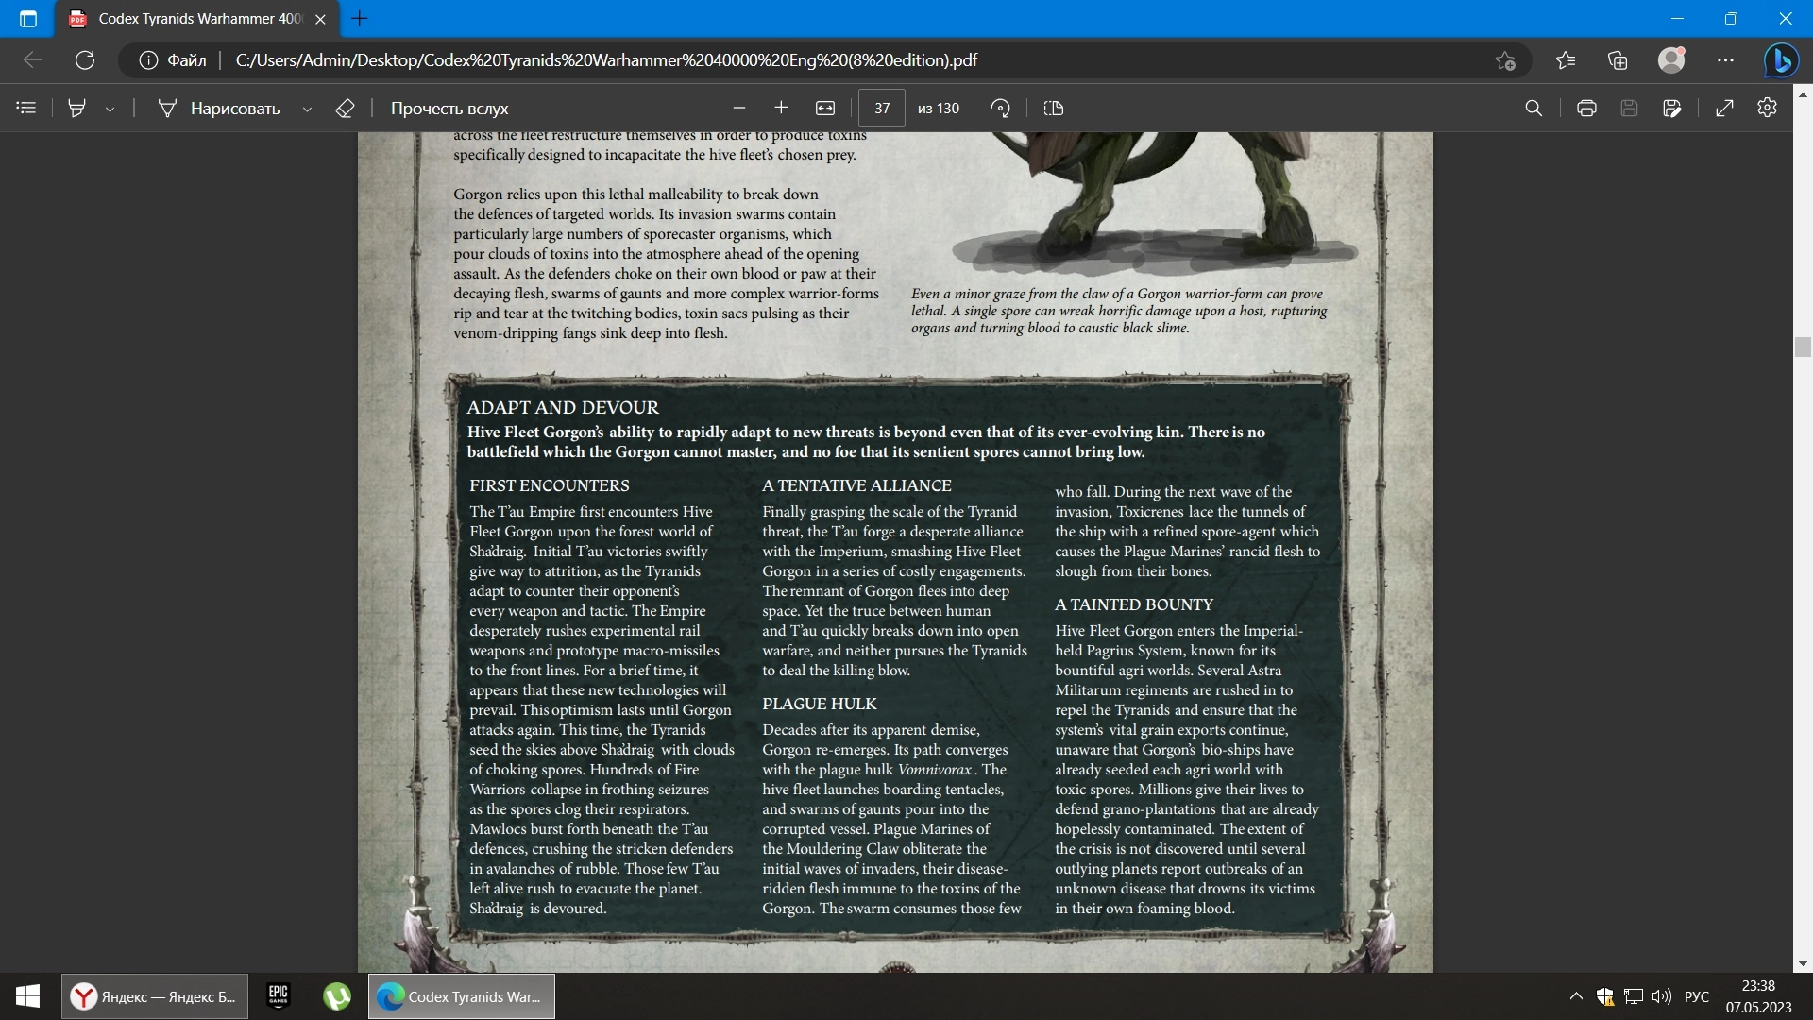Start Прочесть вслух read aloud
Viewport: 1813px width, 1020px height.
pyautogui.click(x=449, y=109)
